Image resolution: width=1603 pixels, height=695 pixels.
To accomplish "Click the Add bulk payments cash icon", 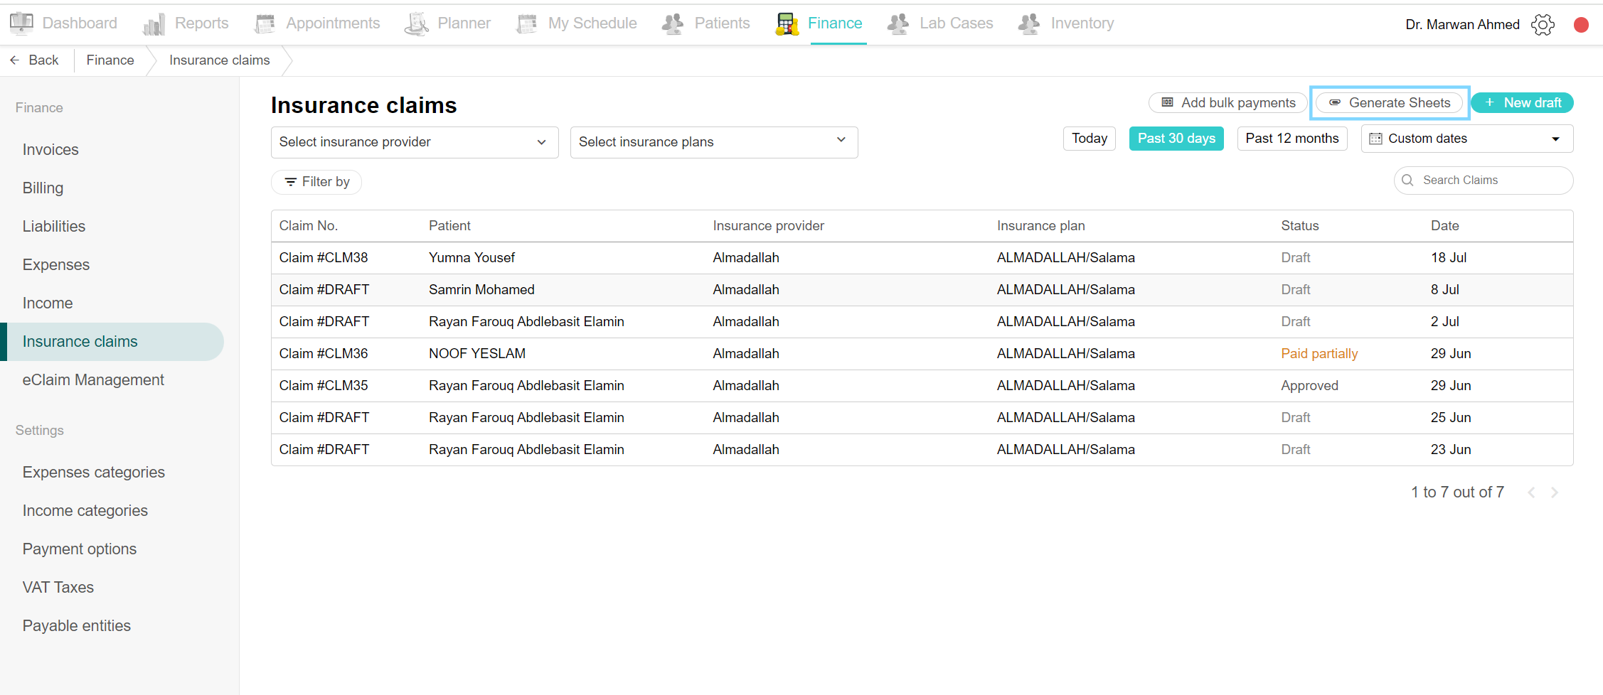I will (x=1167, y=102).
